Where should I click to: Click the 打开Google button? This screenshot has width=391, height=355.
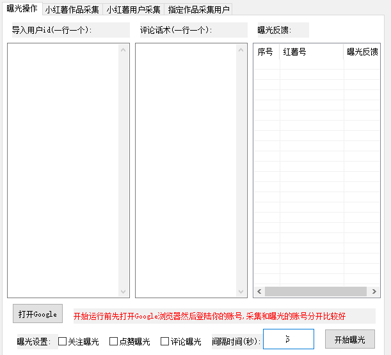pos(38,314)
